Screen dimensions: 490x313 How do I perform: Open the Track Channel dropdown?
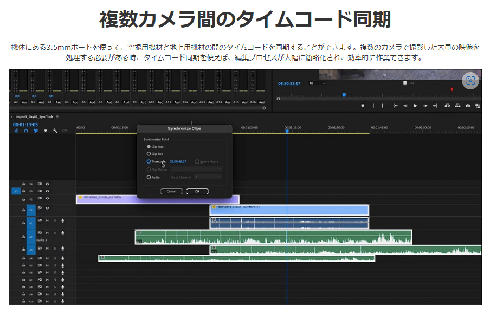208,177
